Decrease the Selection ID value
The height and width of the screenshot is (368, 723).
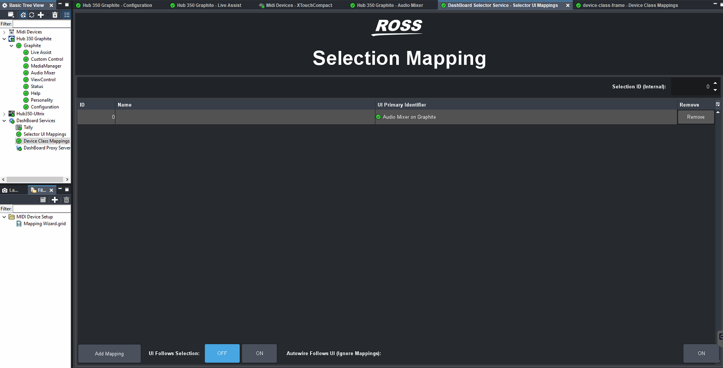[716, 90]
